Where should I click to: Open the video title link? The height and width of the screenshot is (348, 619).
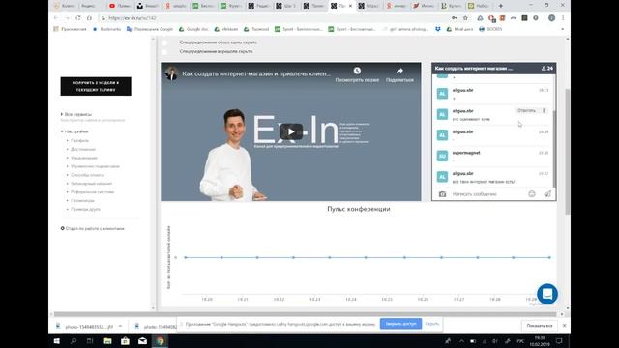[x=256, y=73]
